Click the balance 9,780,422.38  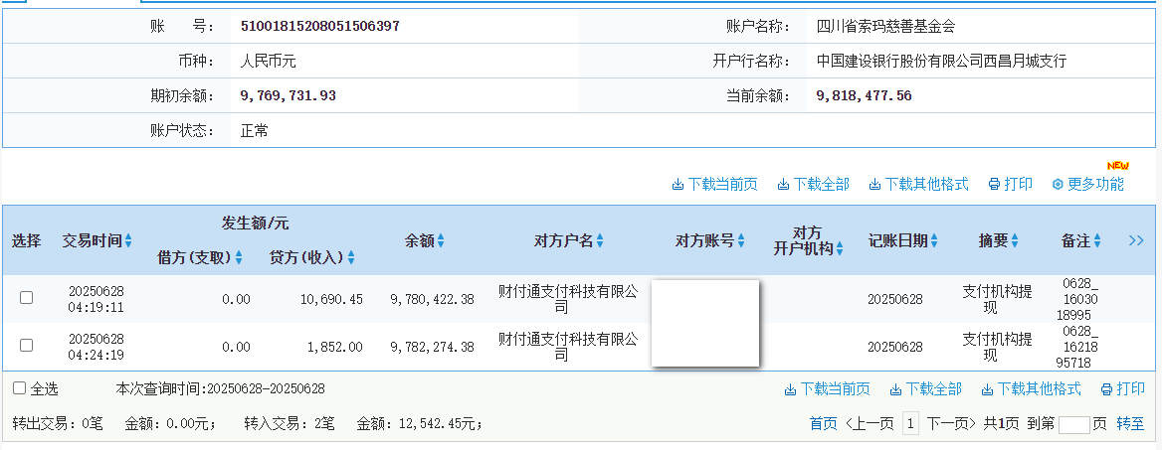coord(432,300)
